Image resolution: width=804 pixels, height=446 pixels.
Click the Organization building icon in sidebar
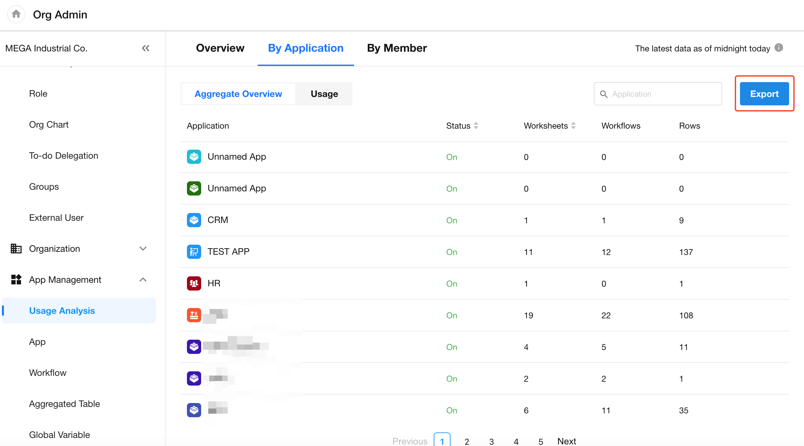pos(16,249)
